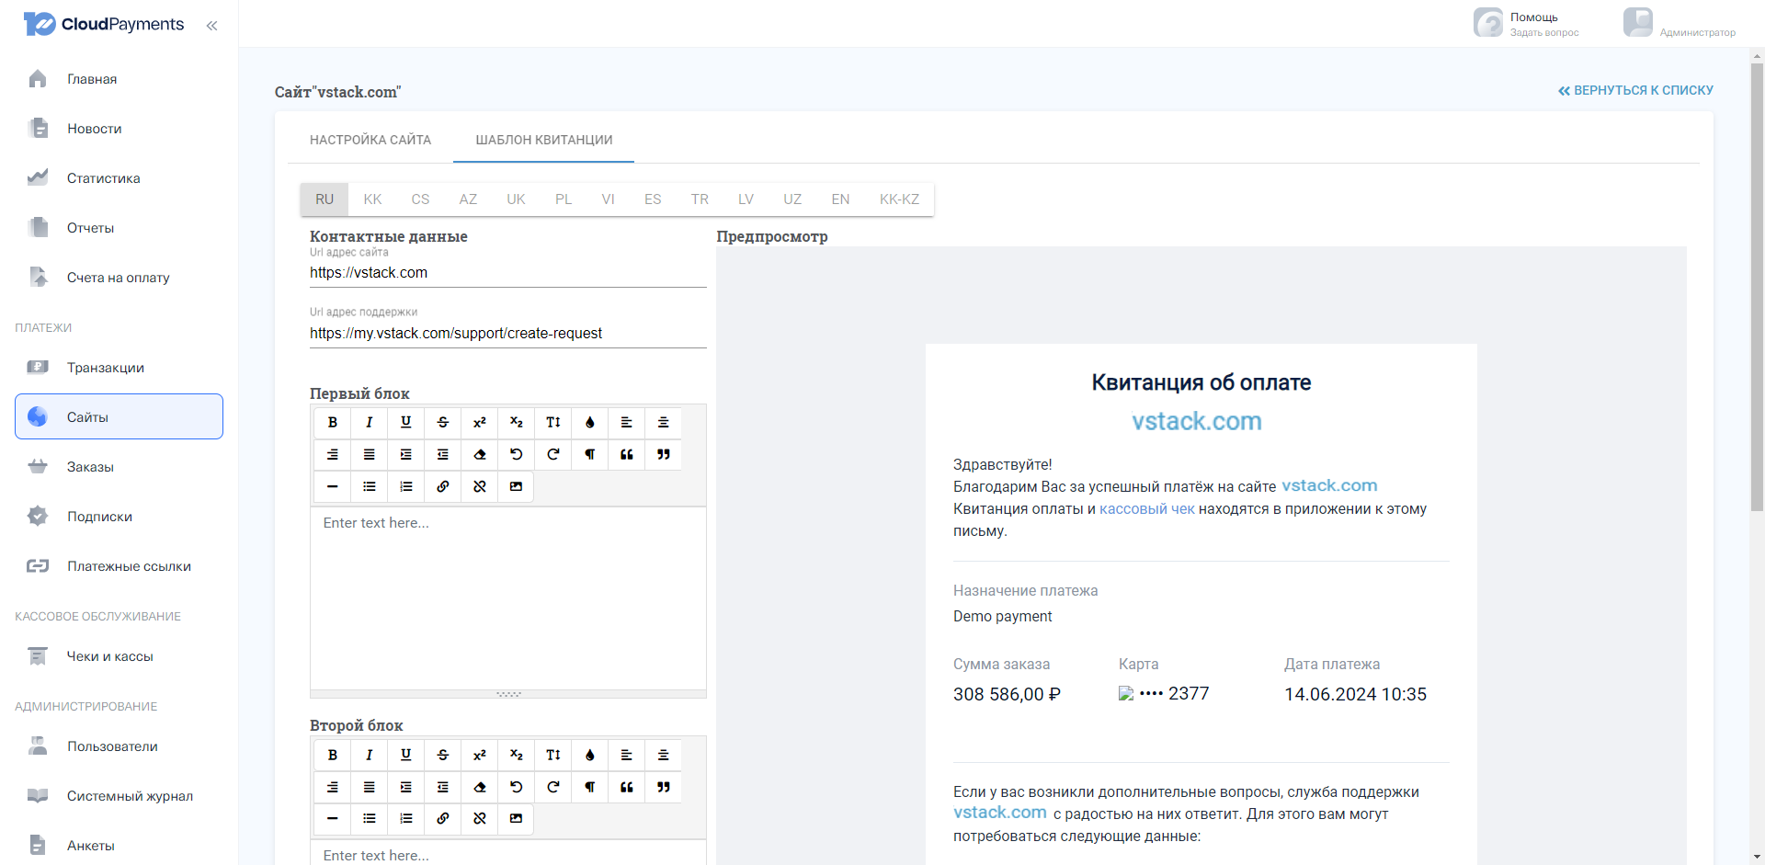Undo last edit in Второй блок
The image size is (1765, 865).
pos(517,787)
